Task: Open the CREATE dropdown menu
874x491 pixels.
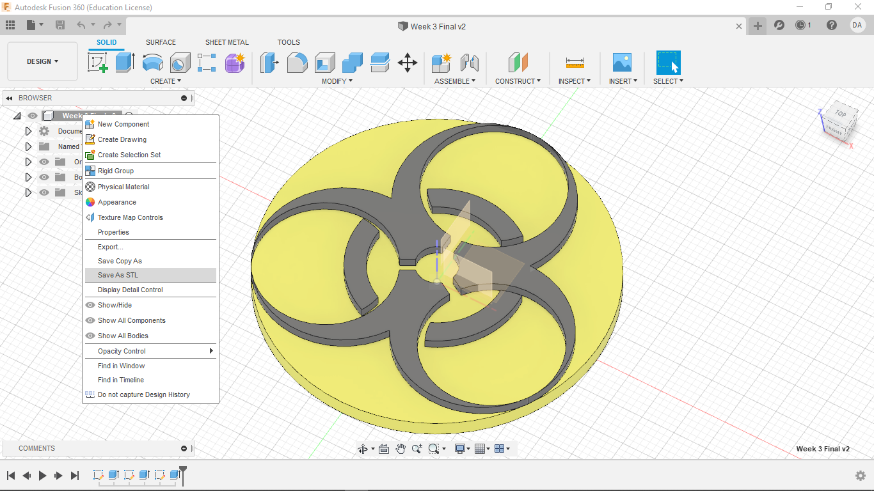Action: (166, 81)
